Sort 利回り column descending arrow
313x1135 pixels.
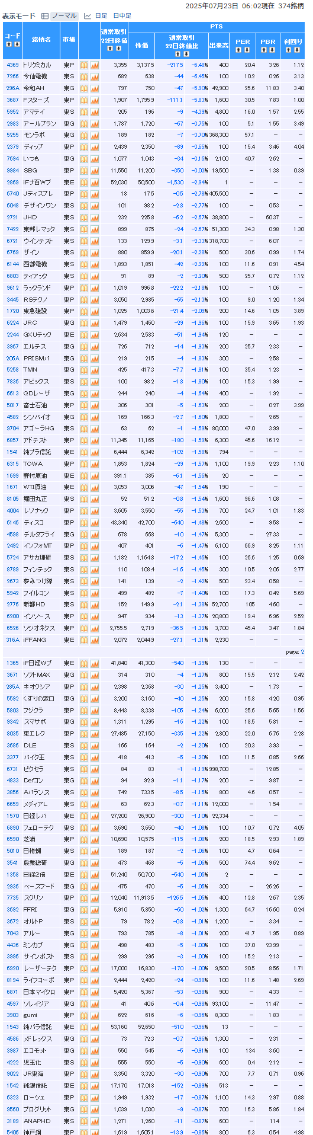pos(297,50)
